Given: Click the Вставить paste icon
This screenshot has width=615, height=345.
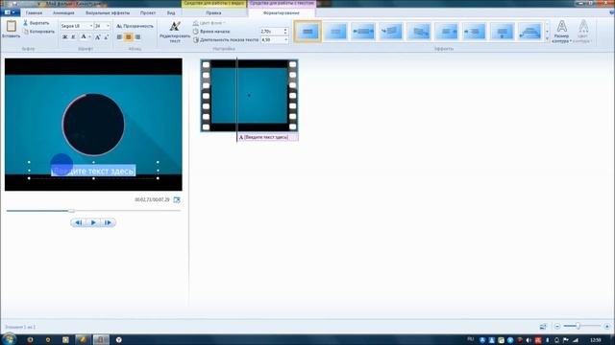Looking at the screenshot, I should coord(11,26).
